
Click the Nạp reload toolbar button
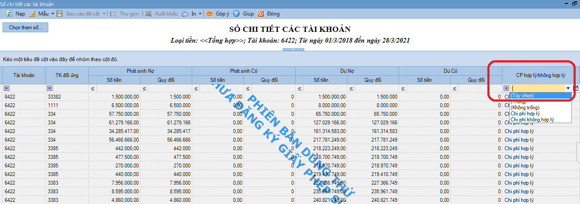click(16, 14)
